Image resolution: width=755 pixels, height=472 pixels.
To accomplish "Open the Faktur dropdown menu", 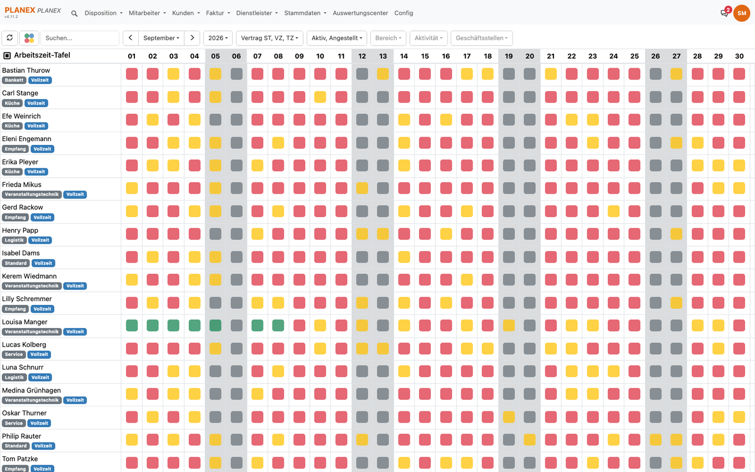I will pyautogui.click(x=218, y=13).
